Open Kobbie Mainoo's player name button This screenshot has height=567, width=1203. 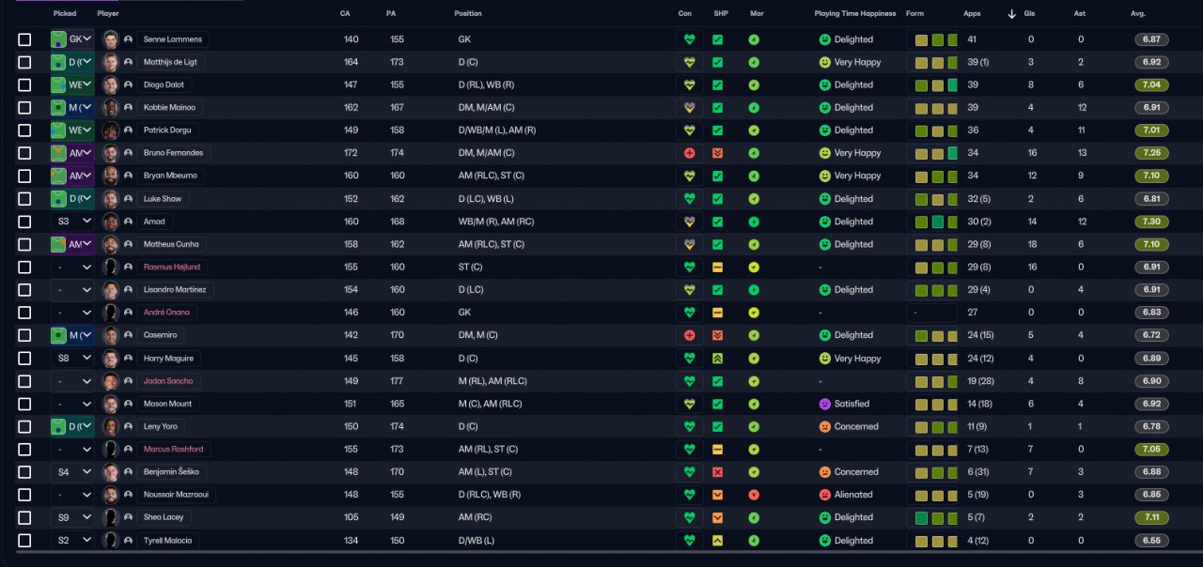[x=169, y=108]
